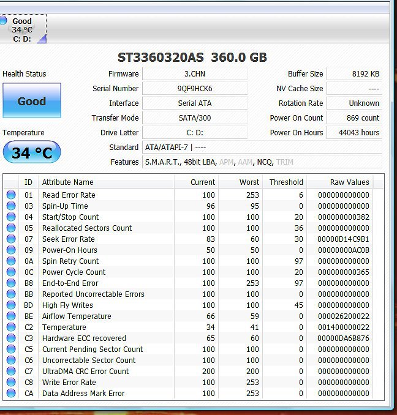Click the Worst column header
397x415 pixels.
tap(241, 182)
